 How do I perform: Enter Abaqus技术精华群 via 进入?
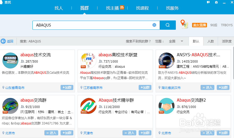point(129,133)
